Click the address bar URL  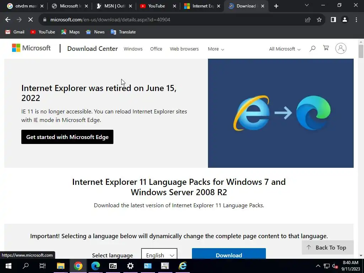click(110, 20)
